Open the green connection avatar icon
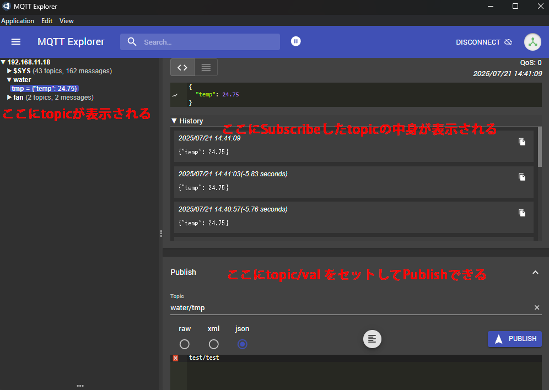 click(532, 42)
